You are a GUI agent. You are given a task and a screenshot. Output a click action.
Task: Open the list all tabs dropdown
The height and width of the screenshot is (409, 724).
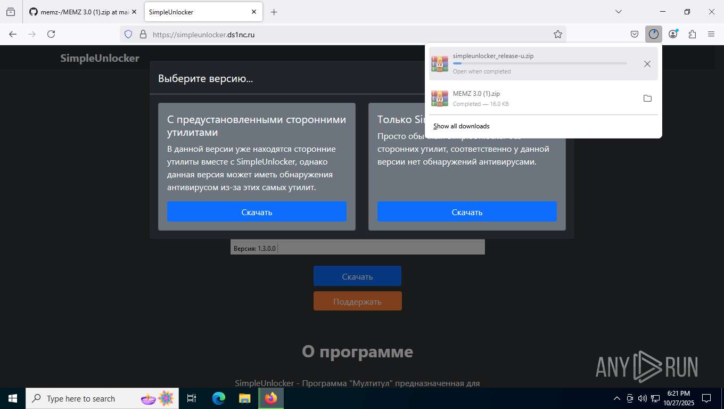click(x=619, y=12)
